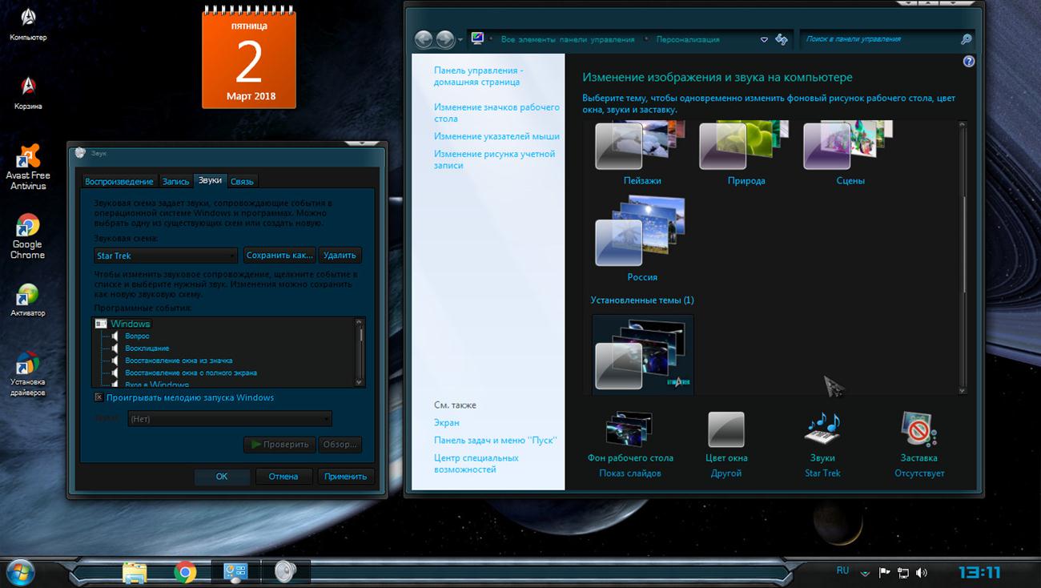Click Персонализация breadcrumb in address bar
This screenshot has height=588, width=1041.
pos(688,39)
